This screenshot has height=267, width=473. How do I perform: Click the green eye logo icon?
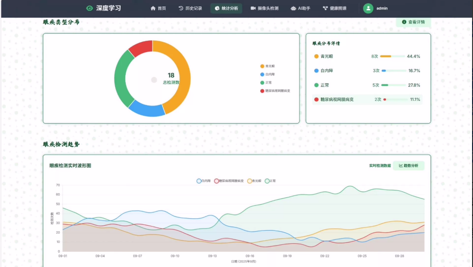[89, 8]
